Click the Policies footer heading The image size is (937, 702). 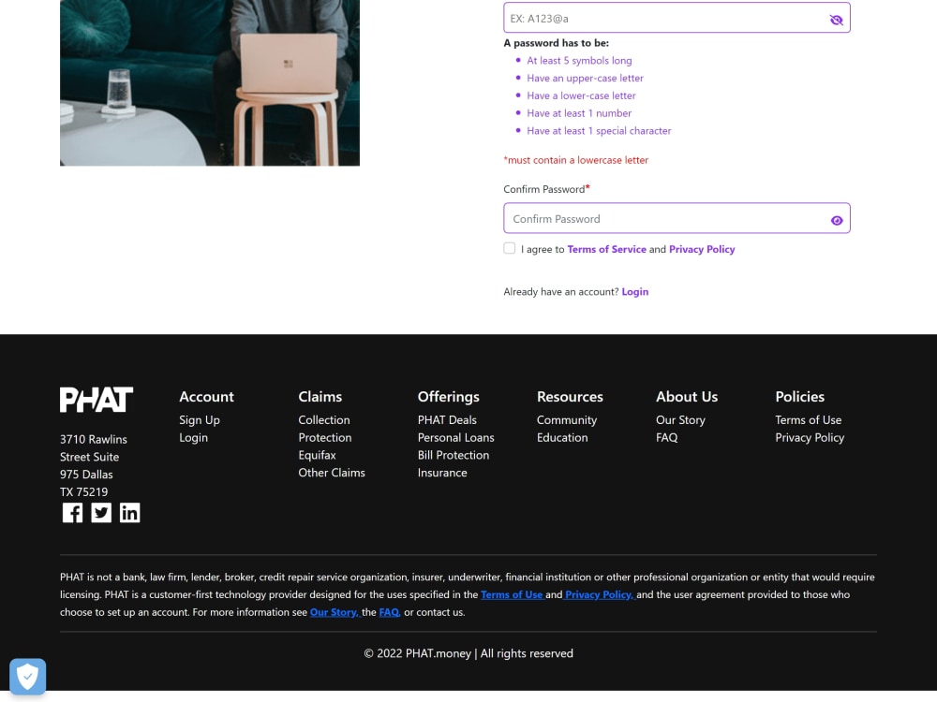tap(799, 397)
